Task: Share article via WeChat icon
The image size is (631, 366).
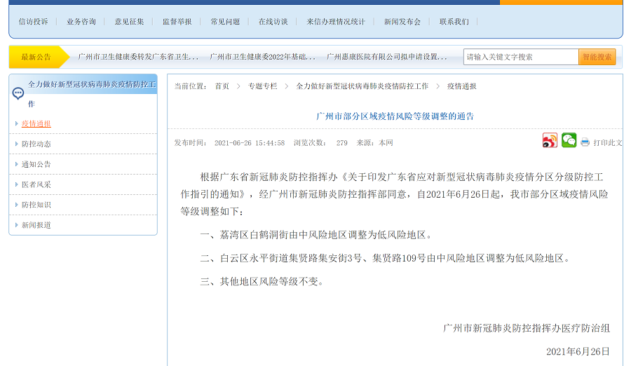Action: pos(569,141)
